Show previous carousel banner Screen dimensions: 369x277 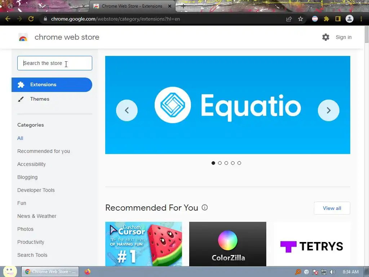(127, 110)
